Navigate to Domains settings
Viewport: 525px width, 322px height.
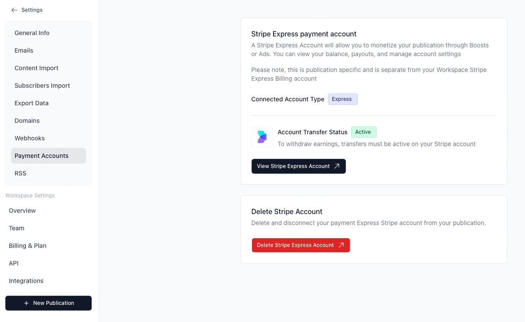coord(27,121)
